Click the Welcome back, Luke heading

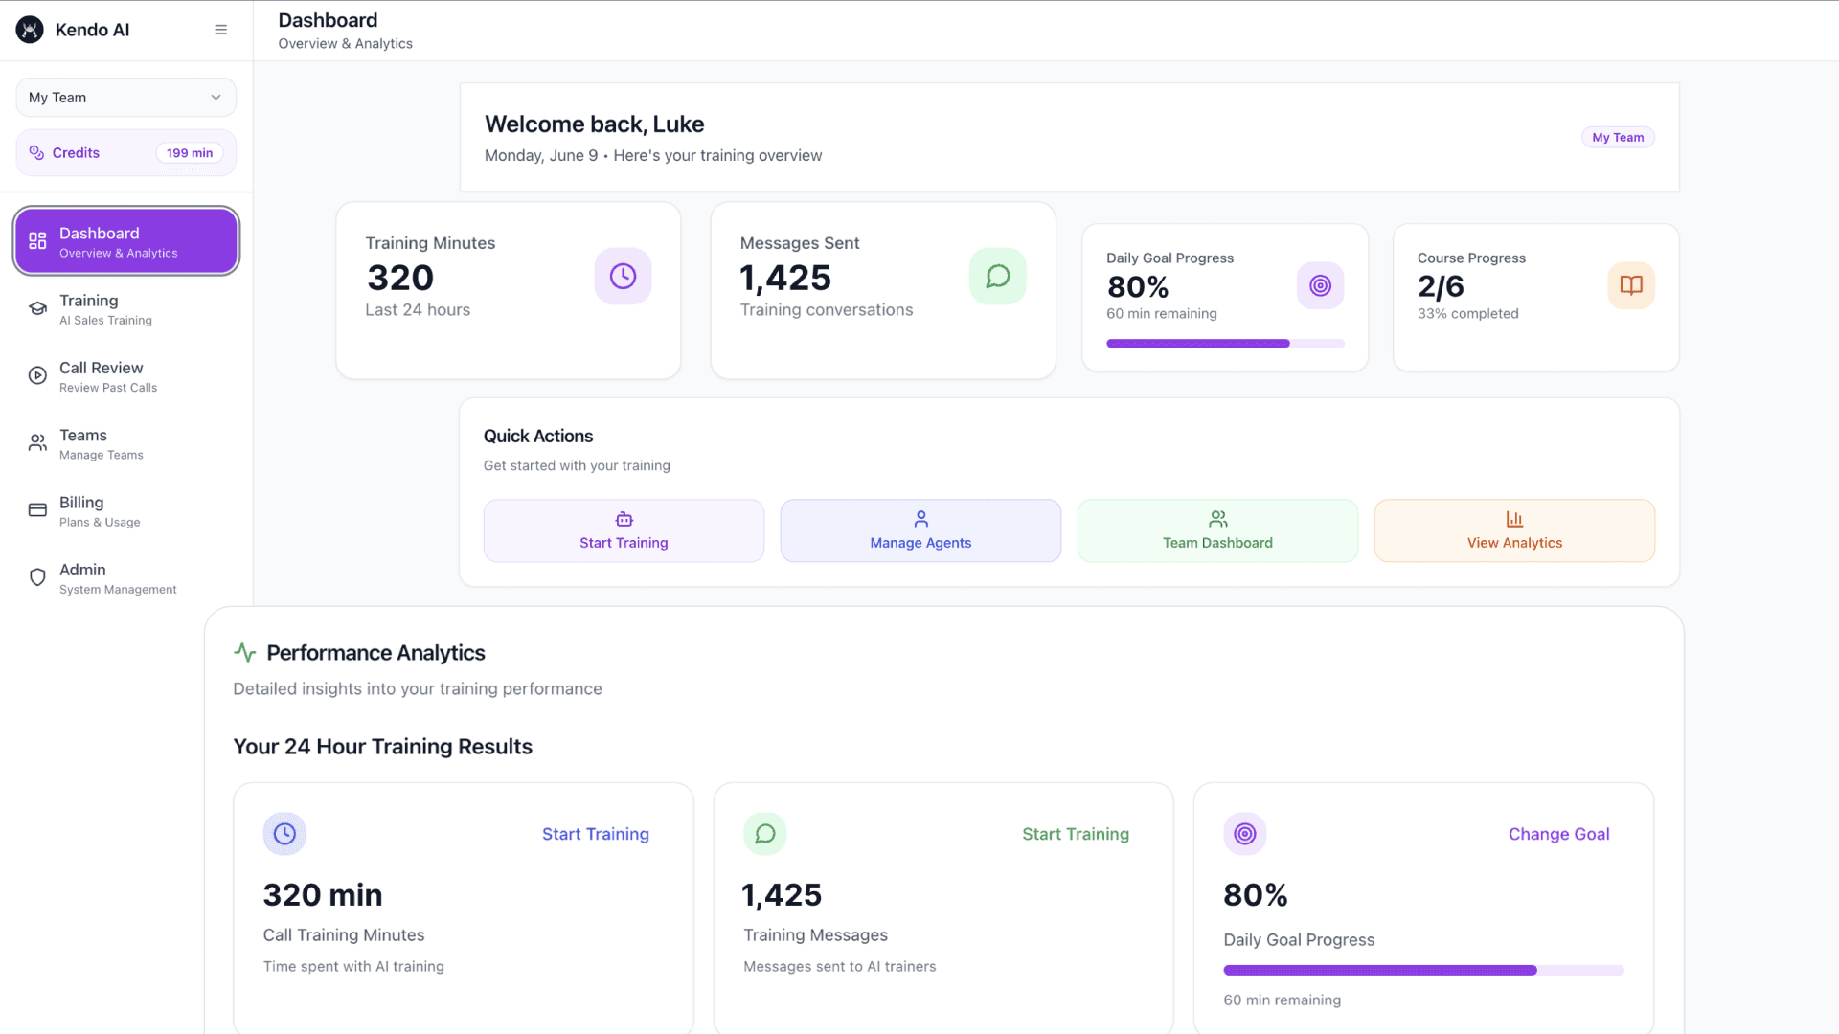tap(594, 124)
